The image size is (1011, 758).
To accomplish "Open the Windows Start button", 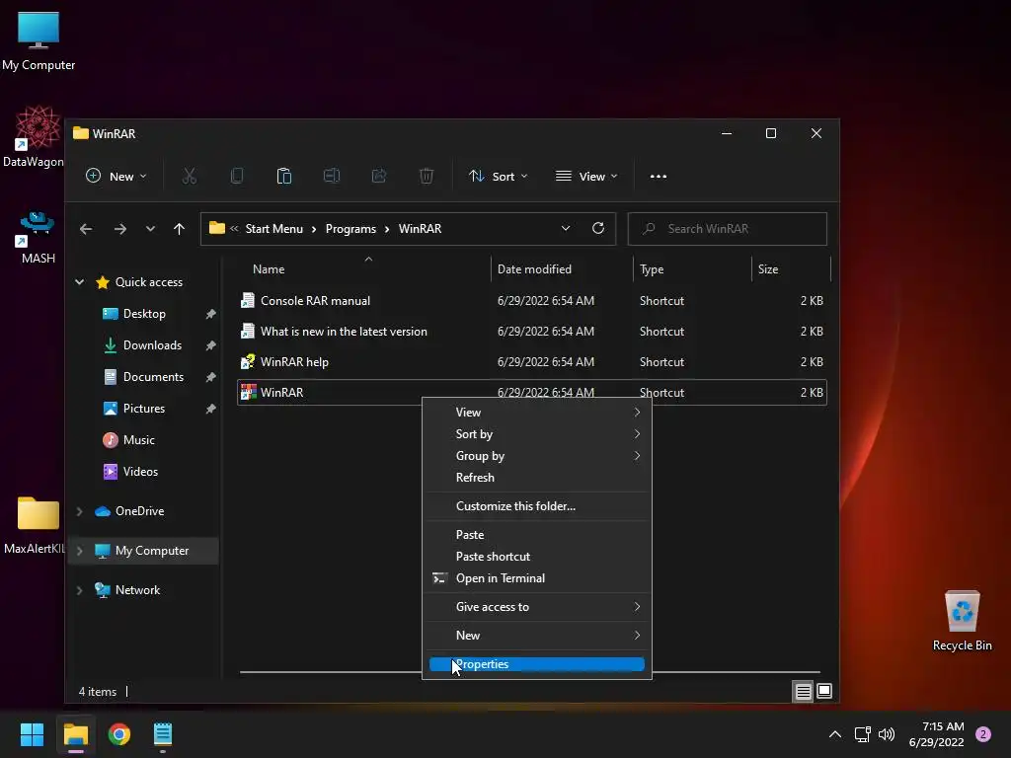I will [32, 734].
